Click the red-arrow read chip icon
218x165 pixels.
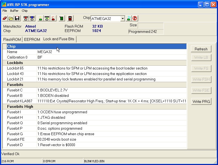point(26,18)
